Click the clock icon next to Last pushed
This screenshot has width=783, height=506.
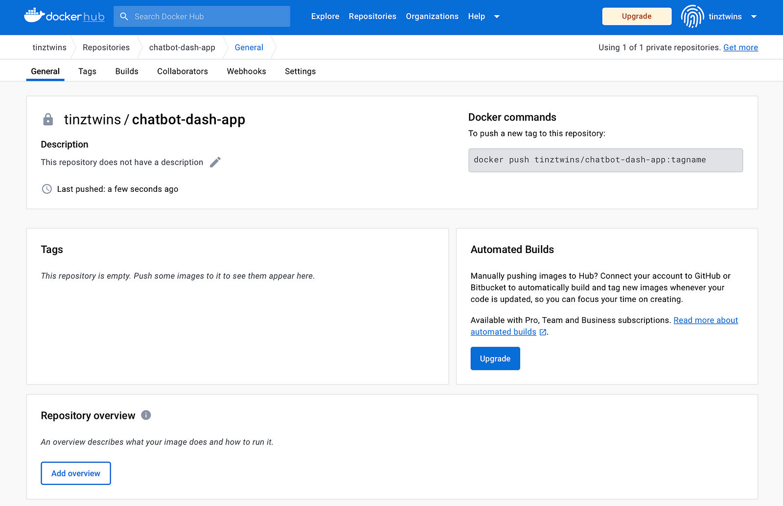tap(47, 189)
